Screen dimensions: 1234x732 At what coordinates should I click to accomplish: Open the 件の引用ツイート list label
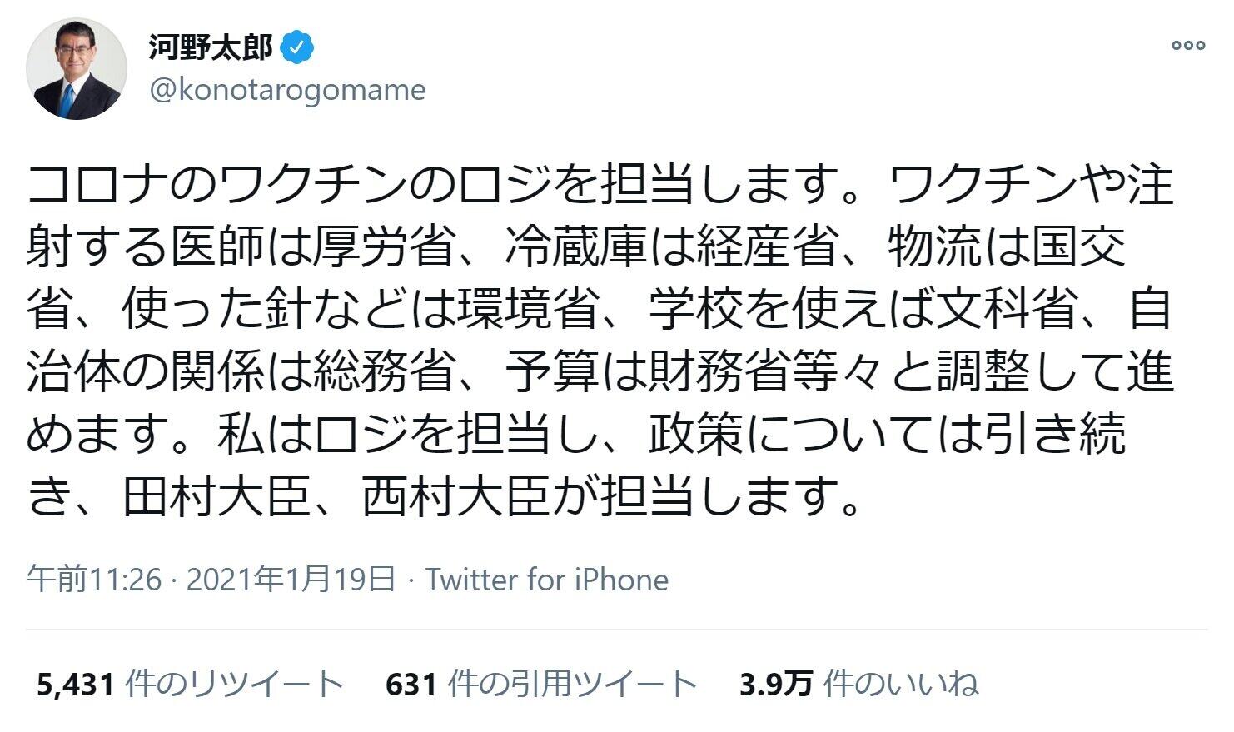(572, 685)
